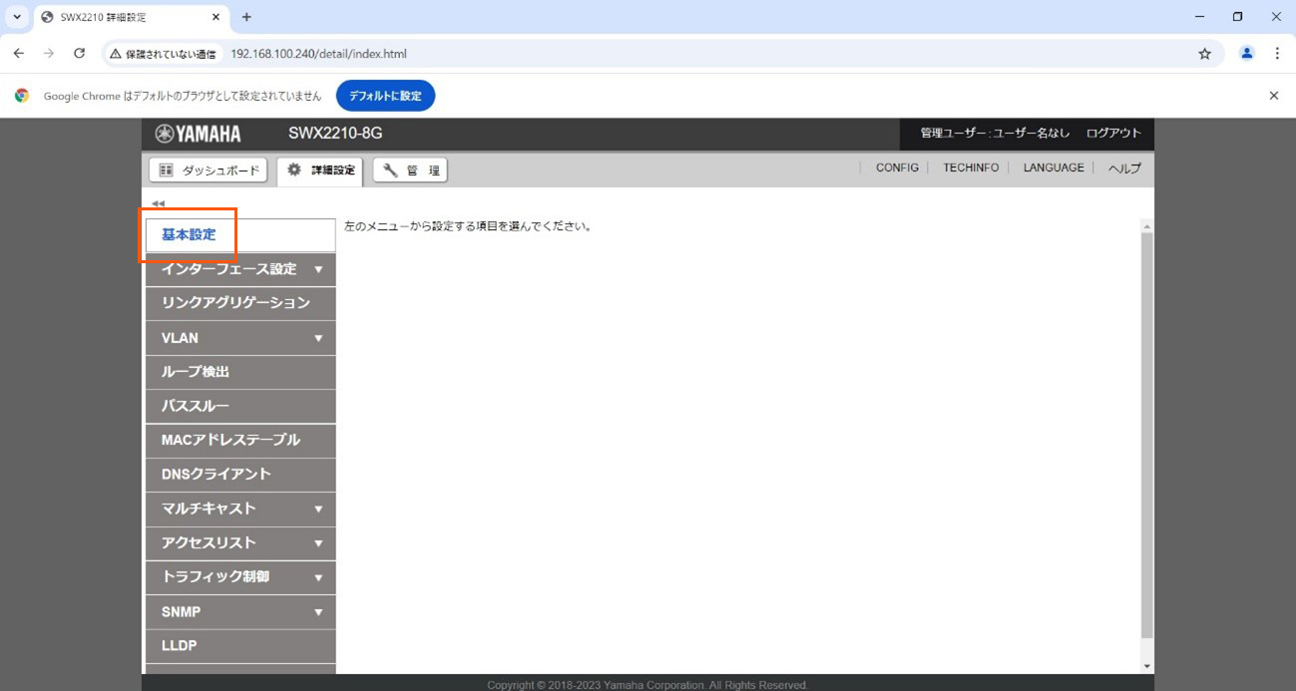Open a new browser tab

246,17
